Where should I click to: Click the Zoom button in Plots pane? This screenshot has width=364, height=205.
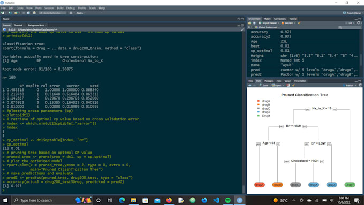coord(264,85)
